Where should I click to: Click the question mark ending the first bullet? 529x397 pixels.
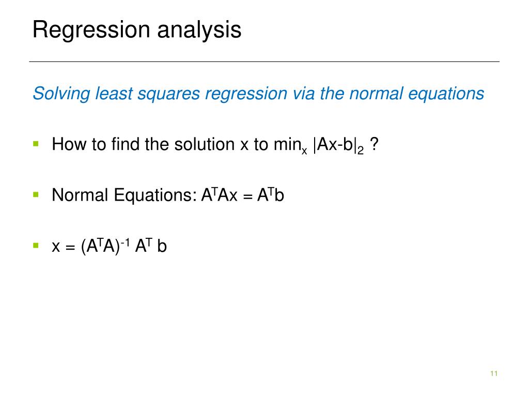374,144
